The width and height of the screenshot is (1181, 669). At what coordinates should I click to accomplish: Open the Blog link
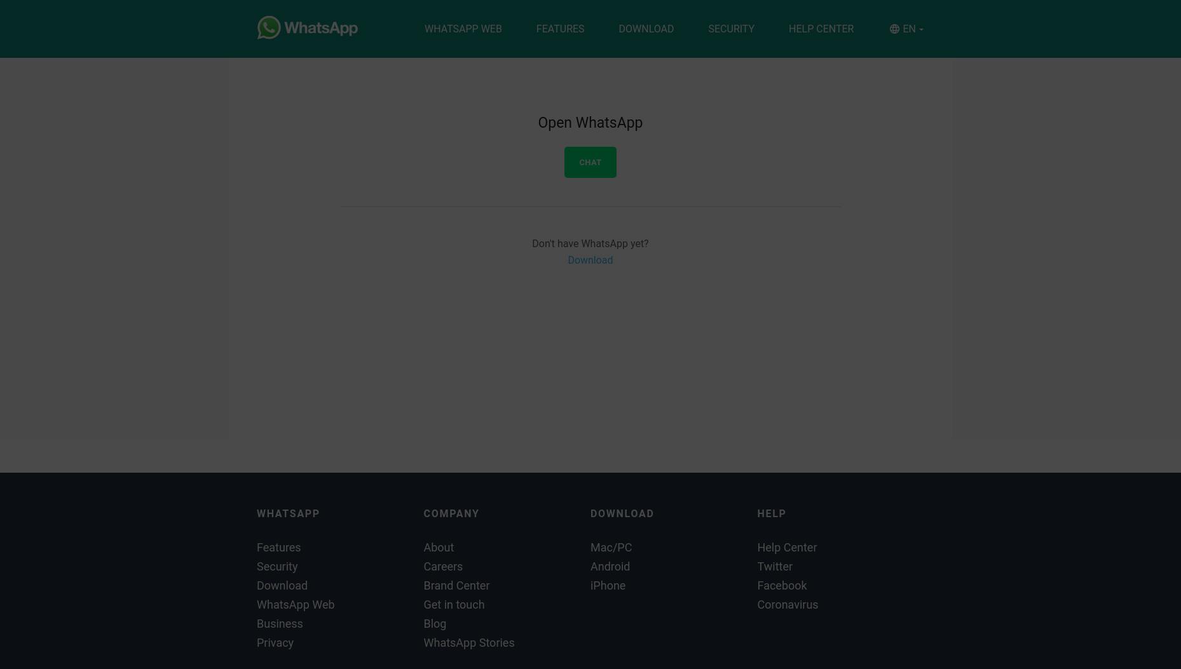435,624
